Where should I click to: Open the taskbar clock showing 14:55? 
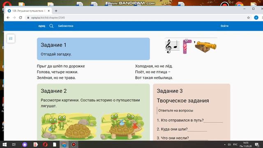(246, 144)
